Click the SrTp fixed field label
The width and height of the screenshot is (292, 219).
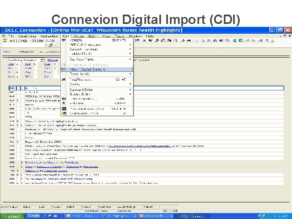tap(28, 76)
